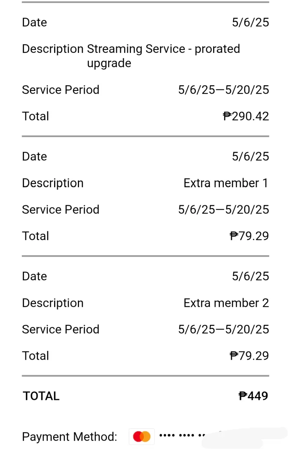Select the grand TOTAL amount ₱449
This screenshot has height=460, width=291.
pyautogui.click(x=254, y=396)
